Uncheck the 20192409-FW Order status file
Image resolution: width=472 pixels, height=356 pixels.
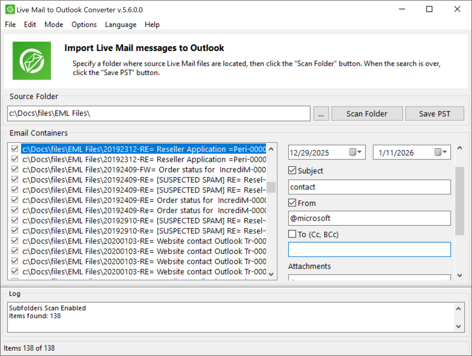[15, 169]
